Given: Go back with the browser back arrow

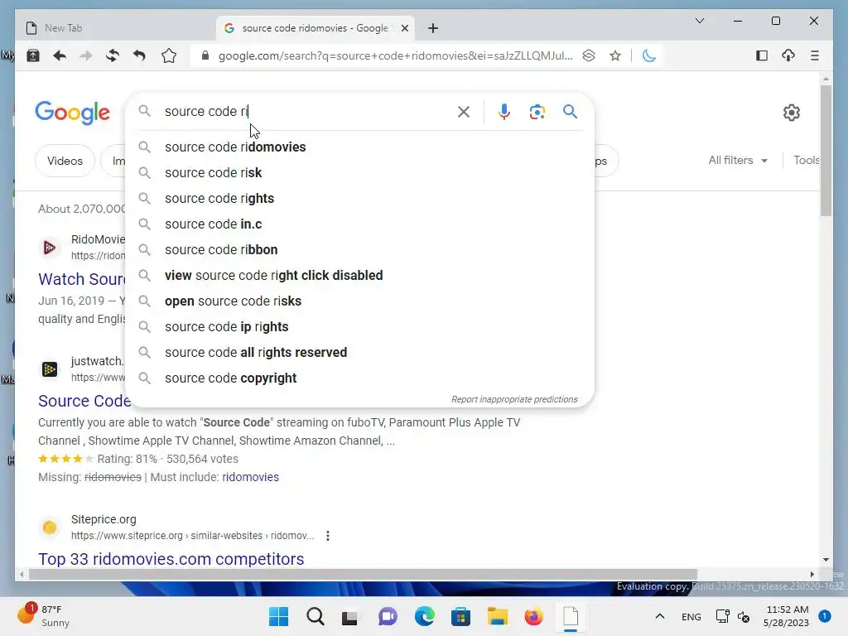Looking at the screenshot, I should click(x=60, y=55).
